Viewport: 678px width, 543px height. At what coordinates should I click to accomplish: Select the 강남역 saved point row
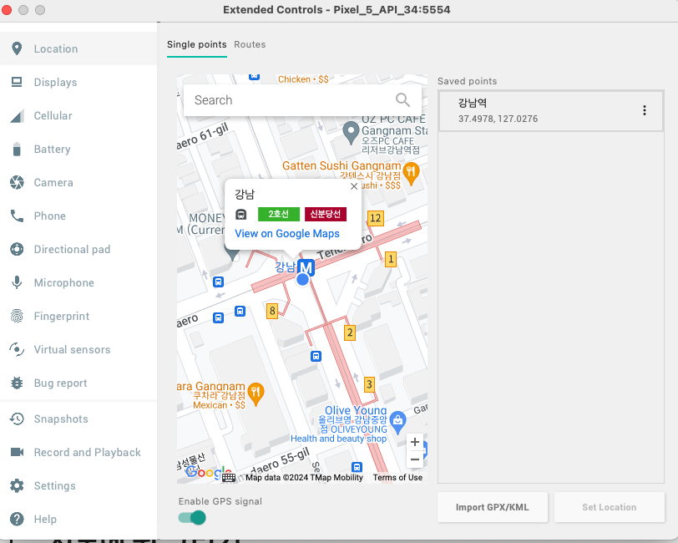click(551, 111)
